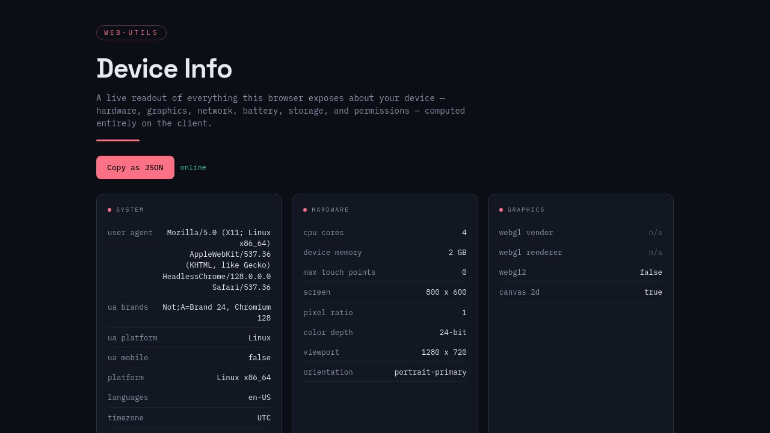The width and height of the screenshot is (770, 433).
Task: Click the GRAPHICS card header
Action: pos(522,210)
